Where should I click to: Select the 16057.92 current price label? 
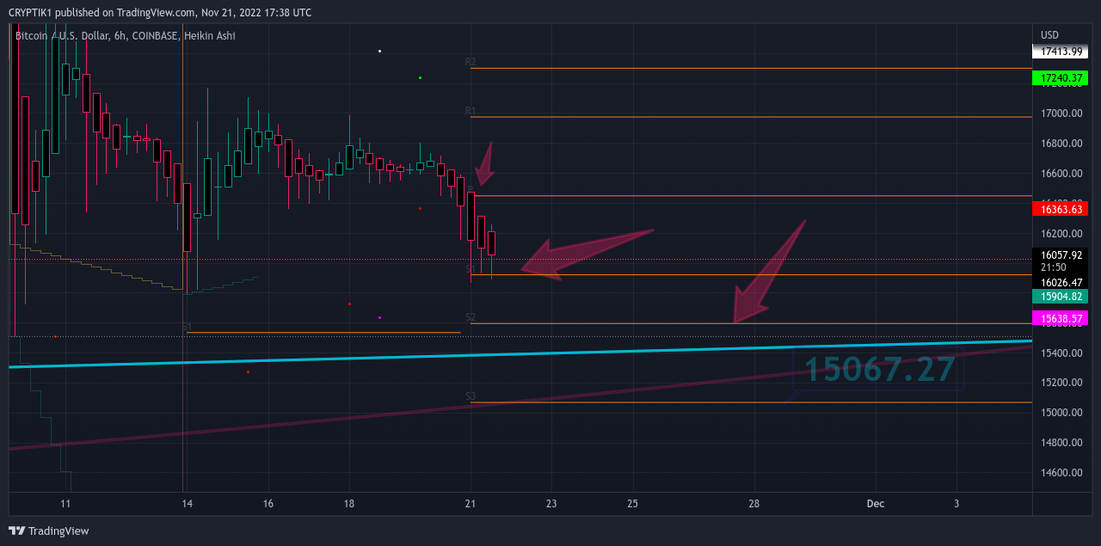1061,255
